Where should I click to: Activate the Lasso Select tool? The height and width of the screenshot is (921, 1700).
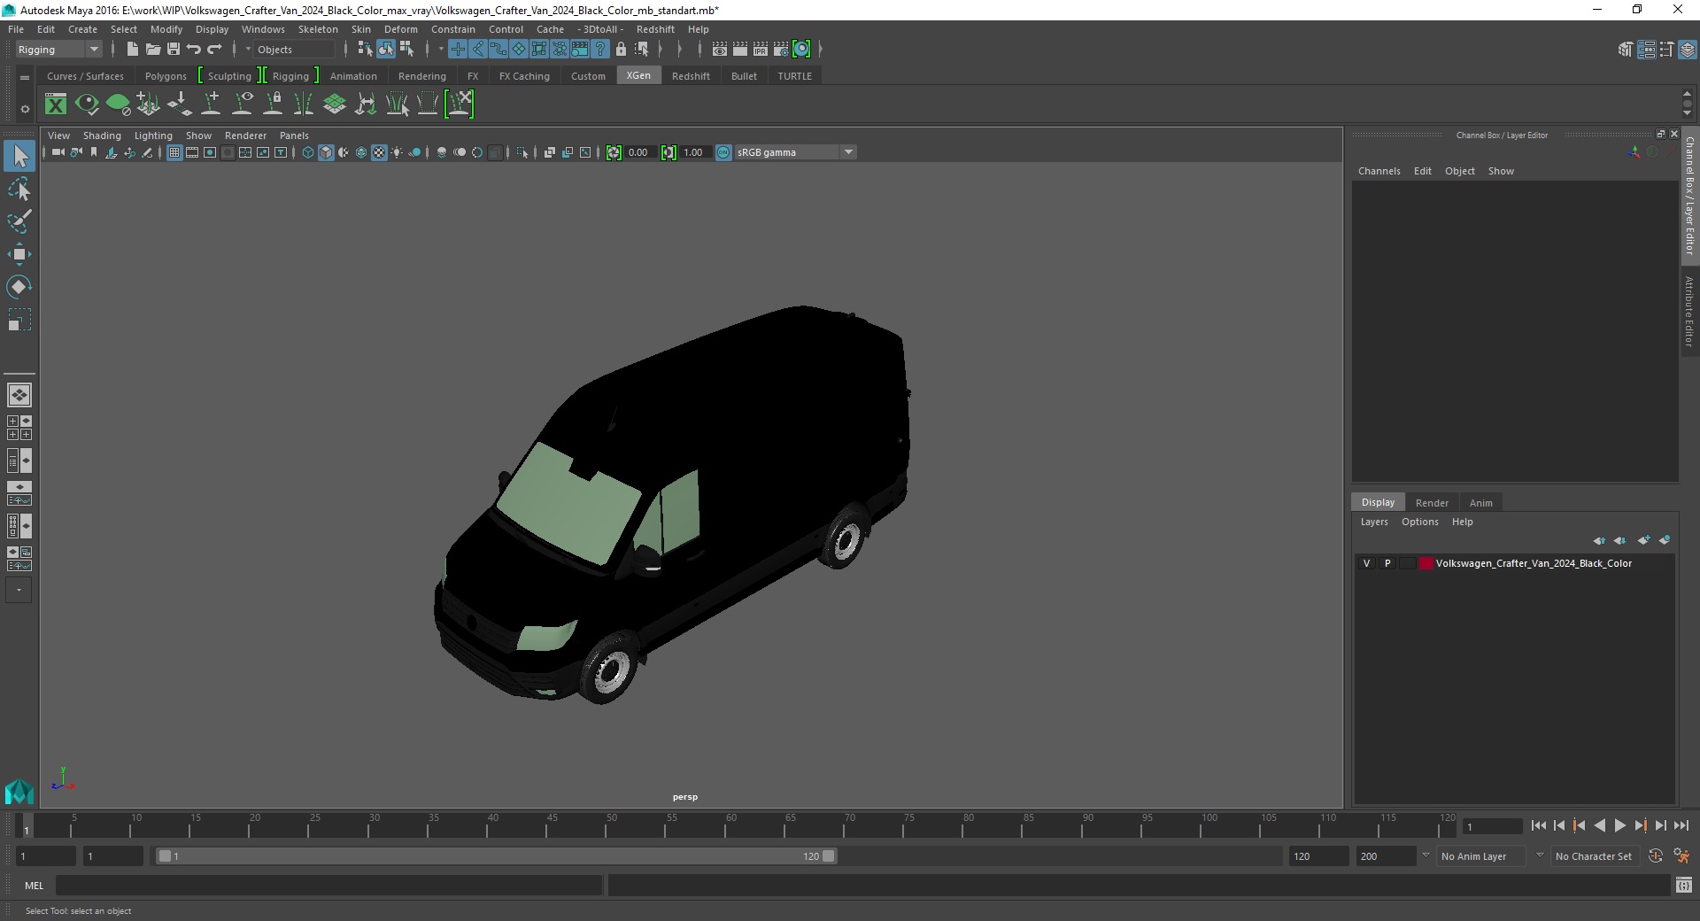[19, 189]
